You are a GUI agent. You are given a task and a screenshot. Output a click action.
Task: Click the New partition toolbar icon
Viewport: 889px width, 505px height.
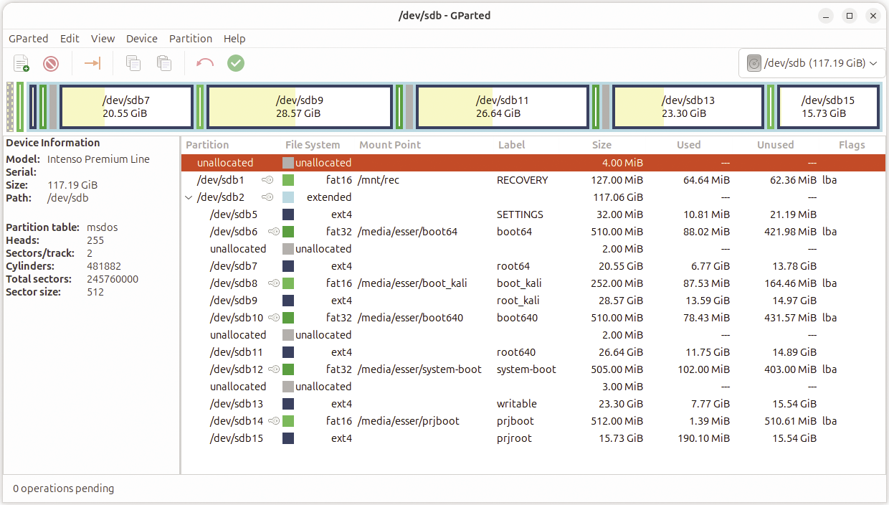click(22, 64)
